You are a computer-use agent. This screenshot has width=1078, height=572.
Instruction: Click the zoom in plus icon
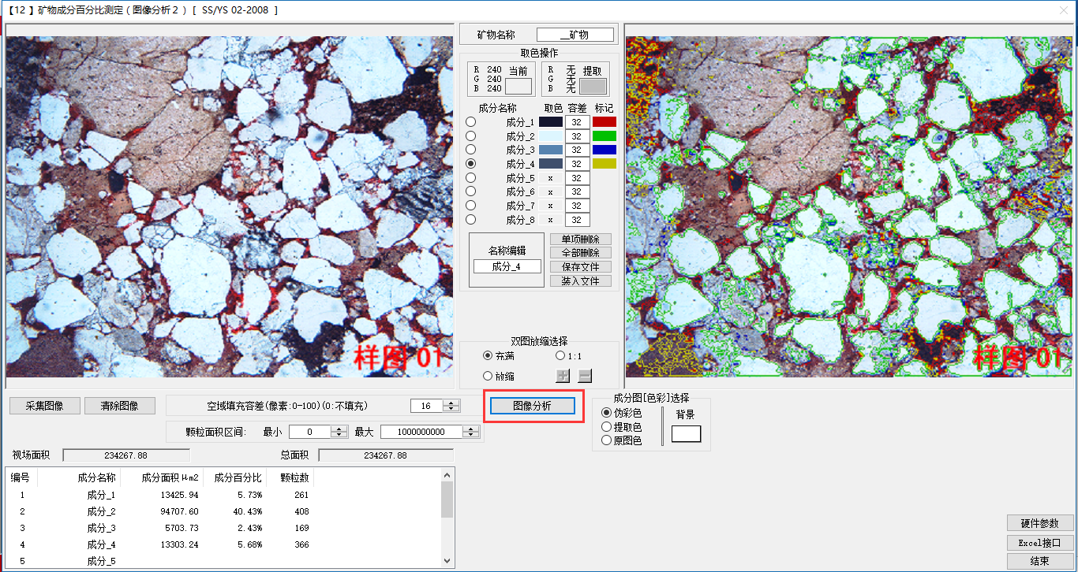point(563,376)
